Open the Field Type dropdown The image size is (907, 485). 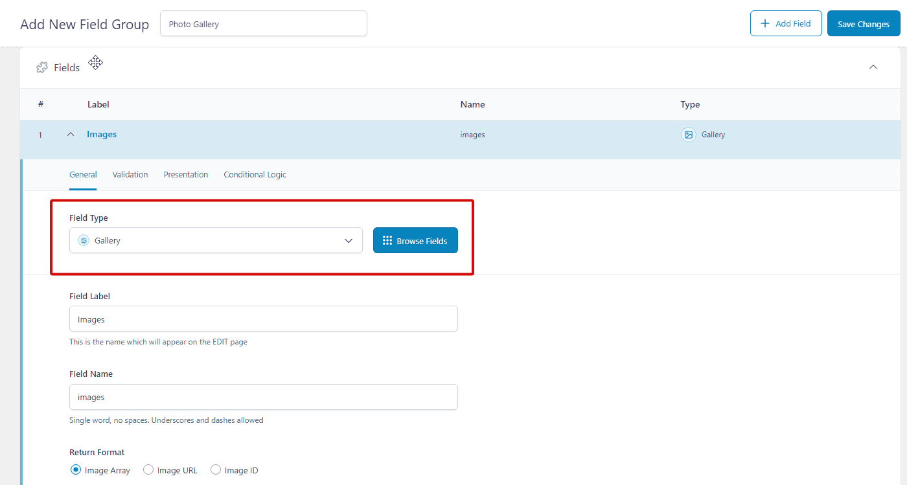tap(216, 240)
